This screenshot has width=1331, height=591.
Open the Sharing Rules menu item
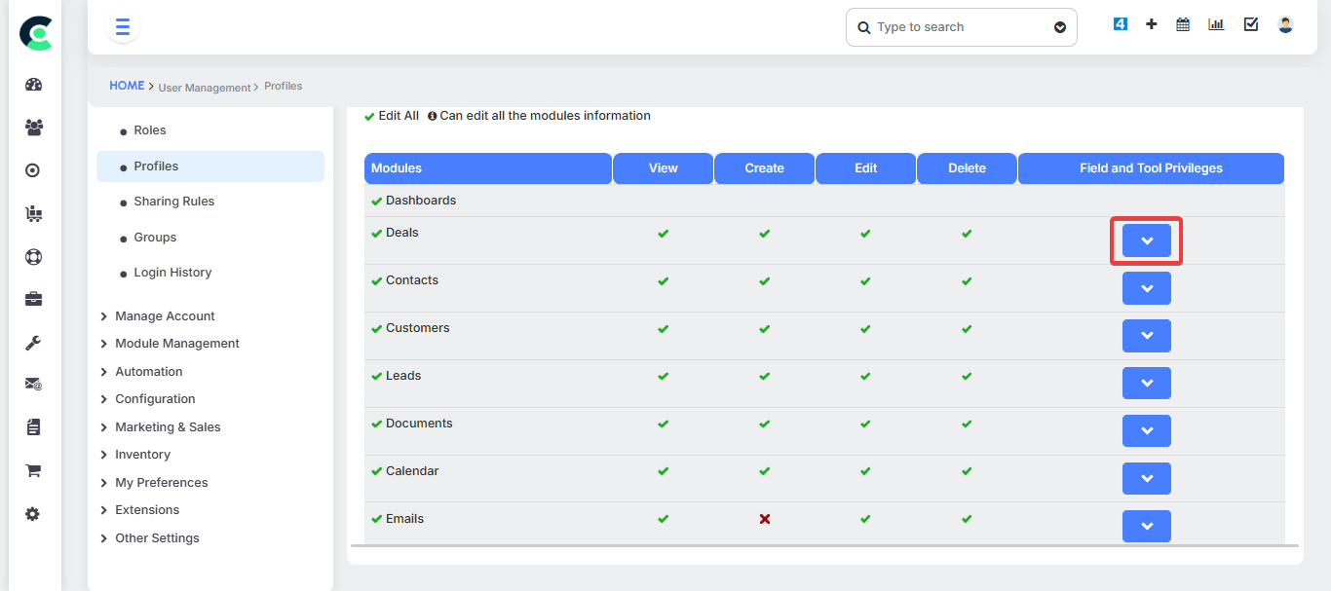[x=173, y=202]
